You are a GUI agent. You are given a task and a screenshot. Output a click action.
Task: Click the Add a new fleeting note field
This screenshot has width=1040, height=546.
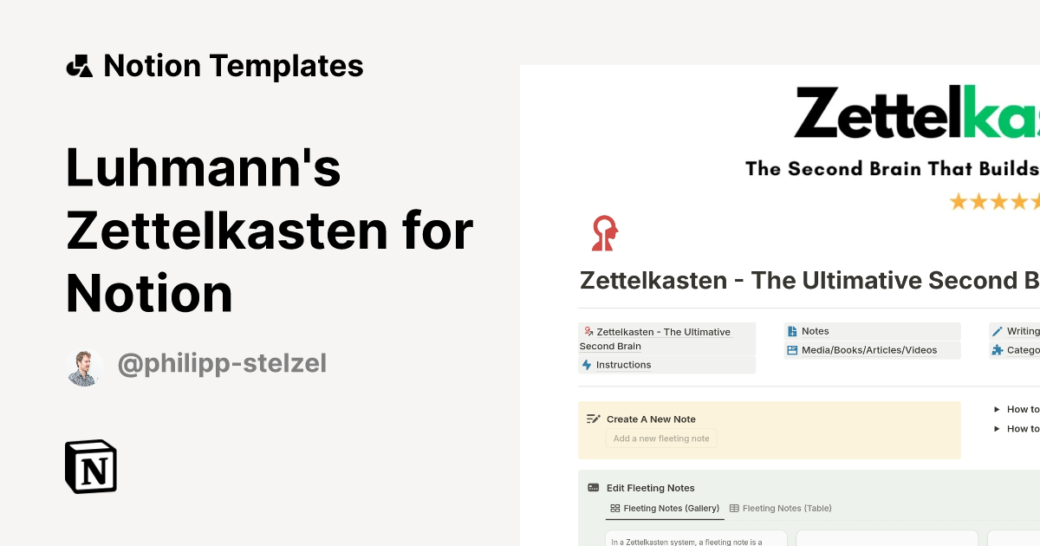tap(661, 438)
